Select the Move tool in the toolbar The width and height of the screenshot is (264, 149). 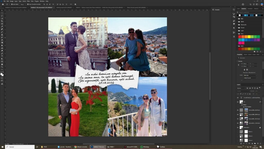pos(2,10)
